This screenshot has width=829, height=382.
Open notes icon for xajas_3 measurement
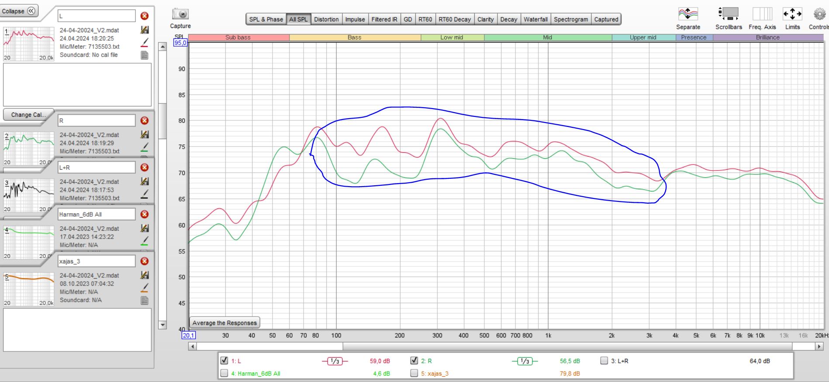pos(145,300)
